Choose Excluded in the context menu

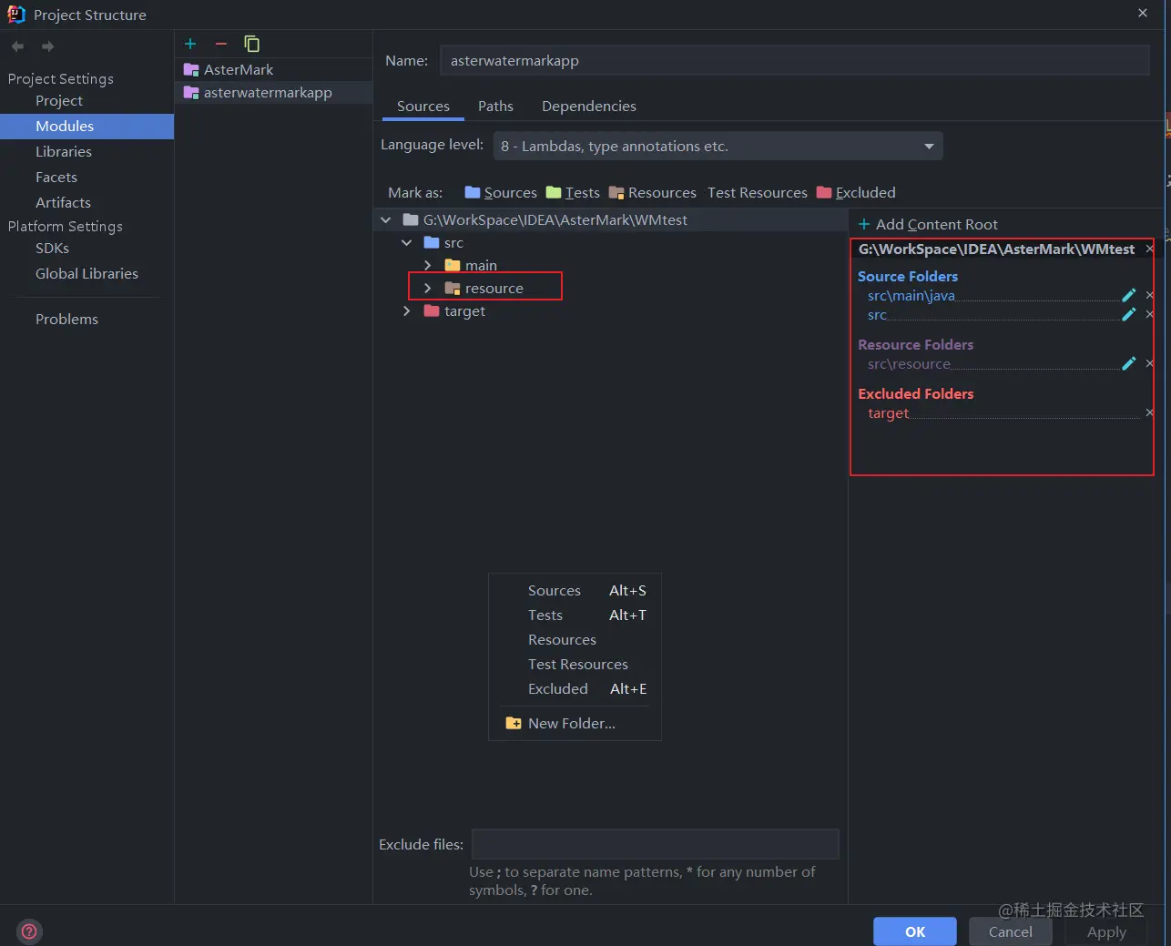click(575, 688)
